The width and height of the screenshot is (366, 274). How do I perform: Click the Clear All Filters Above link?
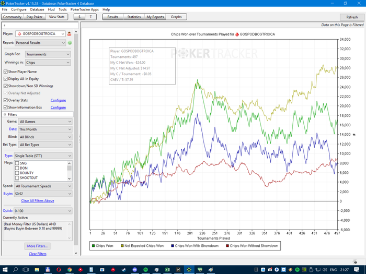38,200
